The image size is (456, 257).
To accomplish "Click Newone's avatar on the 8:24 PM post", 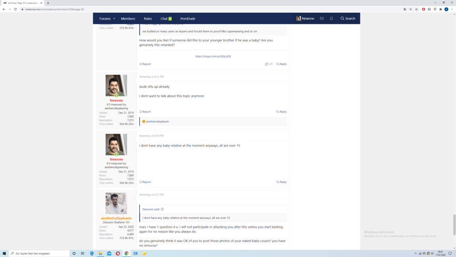I will pyautogui.click(x=116, y=145).
